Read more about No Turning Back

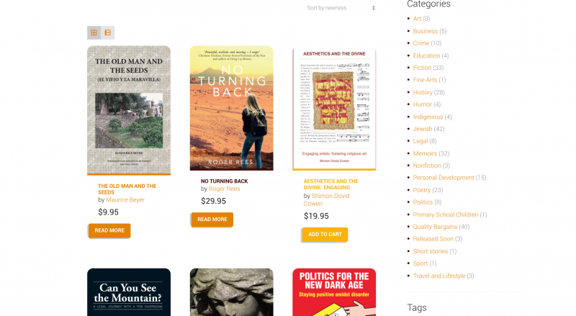pyautogui.click(x=212, y=220)
